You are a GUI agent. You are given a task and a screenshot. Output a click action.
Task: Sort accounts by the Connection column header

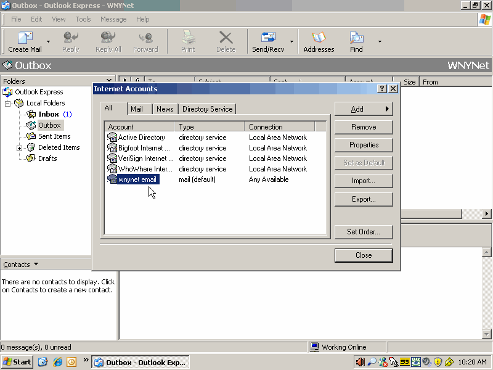point(280,127)
